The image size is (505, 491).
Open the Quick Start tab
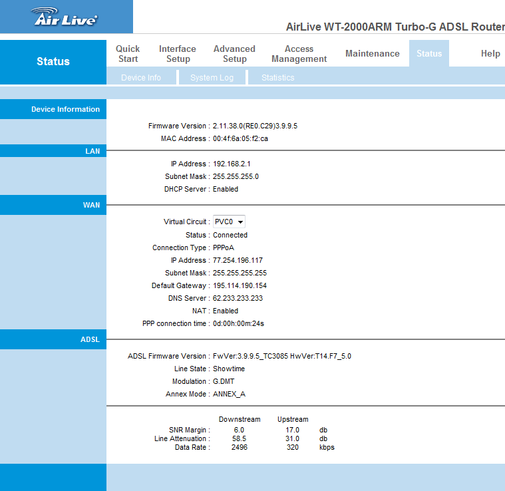128,54
